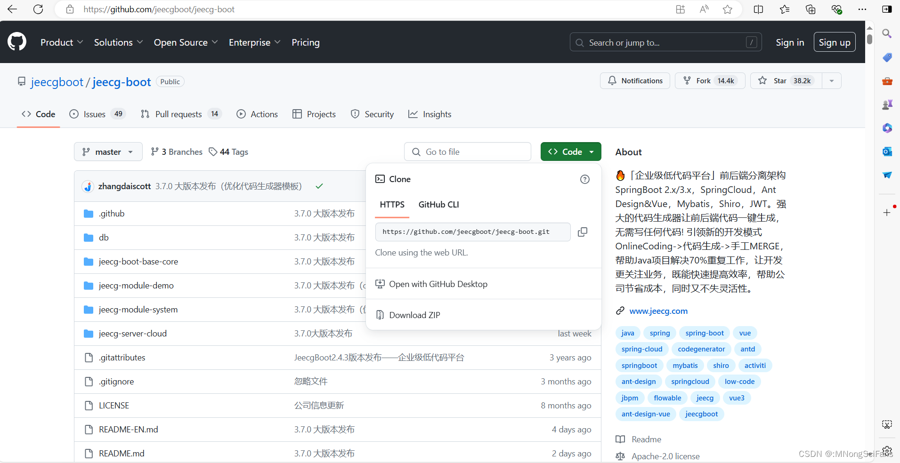Click the zhangdaiscott avatar icon
Viewport: 900px width, 463px height.
[x=88, y=186]
